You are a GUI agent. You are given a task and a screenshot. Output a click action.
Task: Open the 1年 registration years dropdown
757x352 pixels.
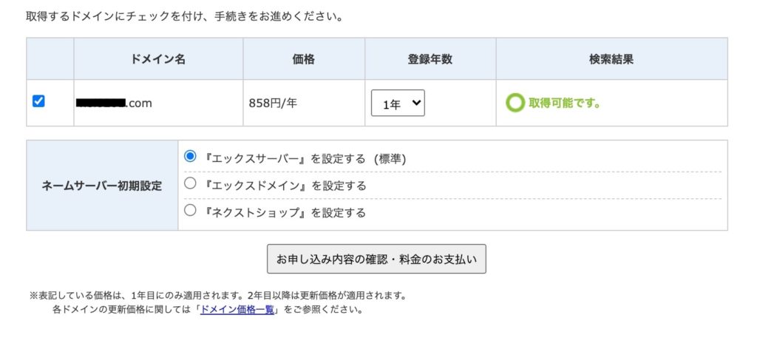coord(398,104)
